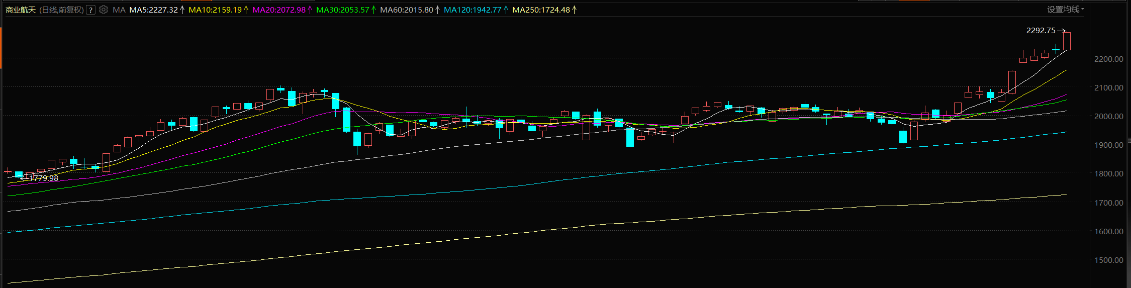Screen dimensions: 1131x288
Task: Click the gray MA indicator name label
Action: (119, 10)
